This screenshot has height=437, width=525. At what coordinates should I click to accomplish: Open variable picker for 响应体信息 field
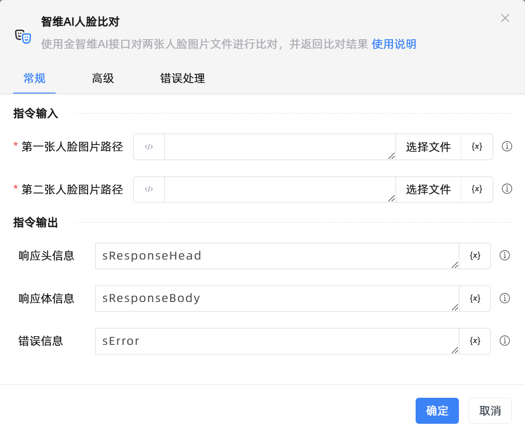tap(475, 298)
